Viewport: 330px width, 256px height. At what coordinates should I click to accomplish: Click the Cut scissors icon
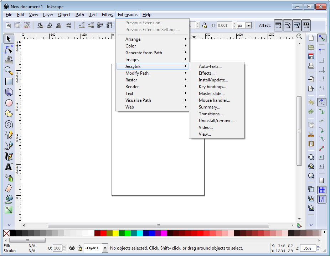point(311,134)
